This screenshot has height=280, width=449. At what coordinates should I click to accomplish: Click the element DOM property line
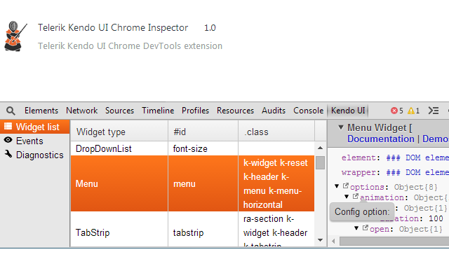pyautogui.click(x=395, y=157)
